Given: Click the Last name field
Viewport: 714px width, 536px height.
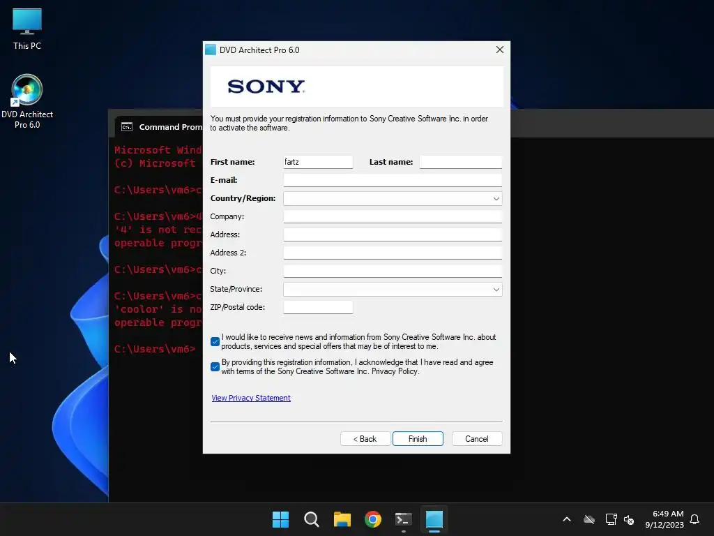Looking at the screenshot, I should coord(460,162).
